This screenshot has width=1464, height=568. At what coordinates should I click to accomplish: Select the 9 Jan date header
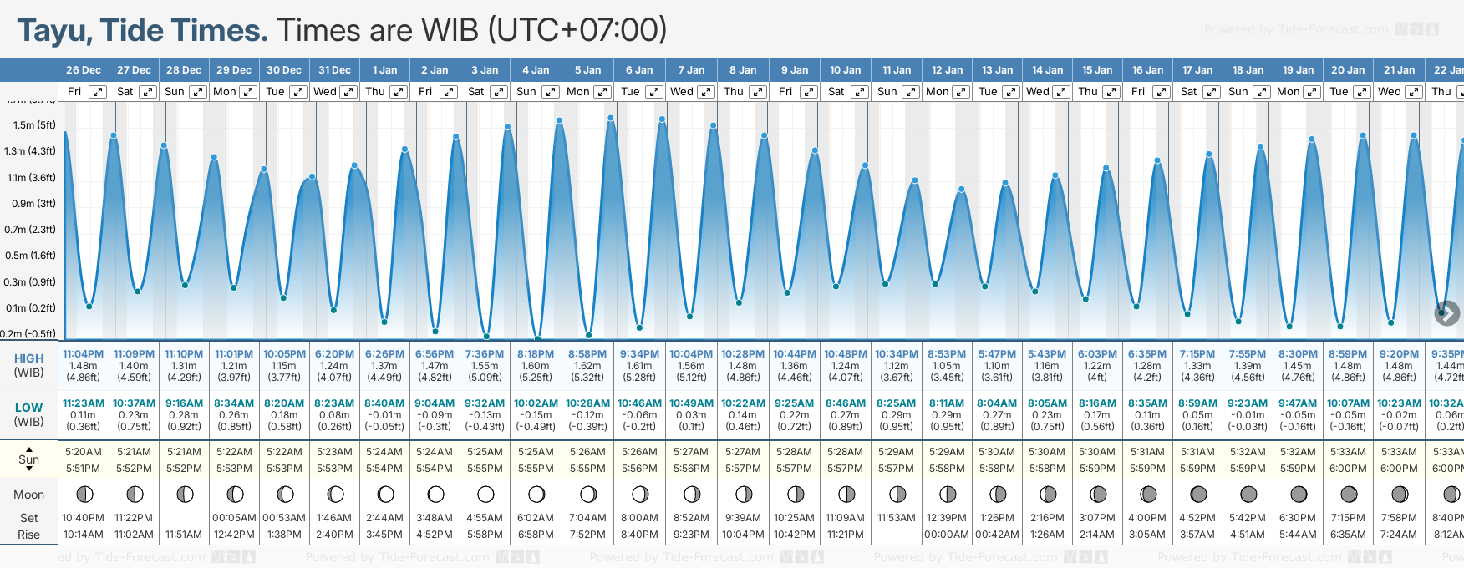click(x=795, y=70)
